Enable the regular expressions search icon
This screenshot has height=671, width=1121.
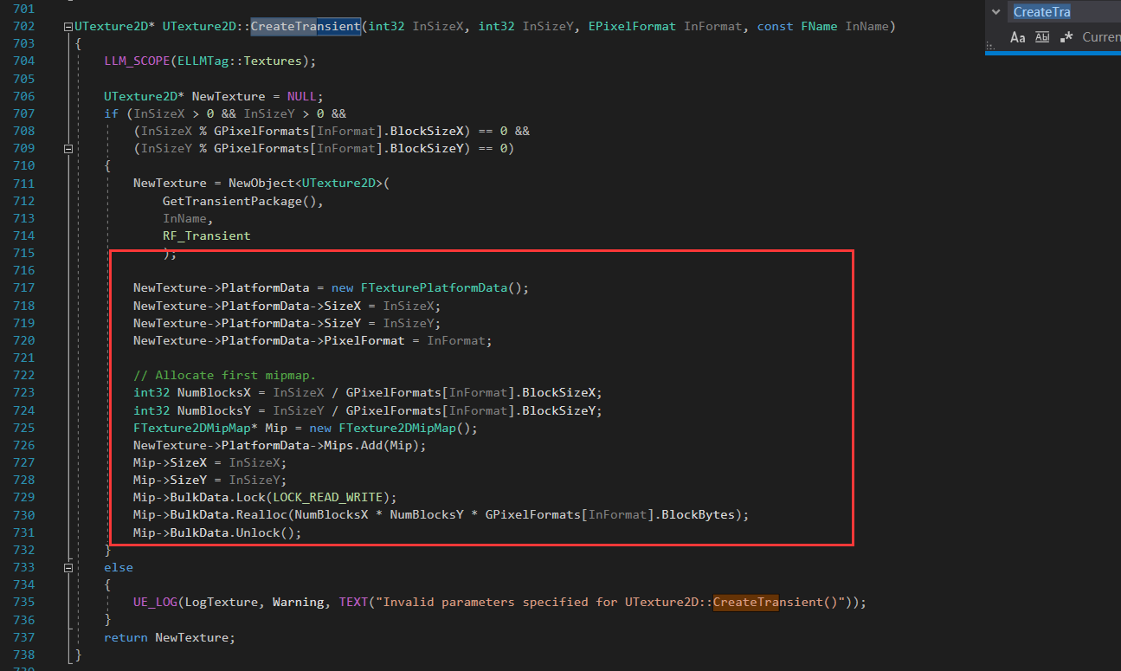coord(1066,36)
